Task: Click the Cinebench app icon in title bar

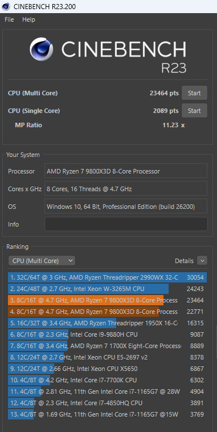Action: tap(6, 6)
